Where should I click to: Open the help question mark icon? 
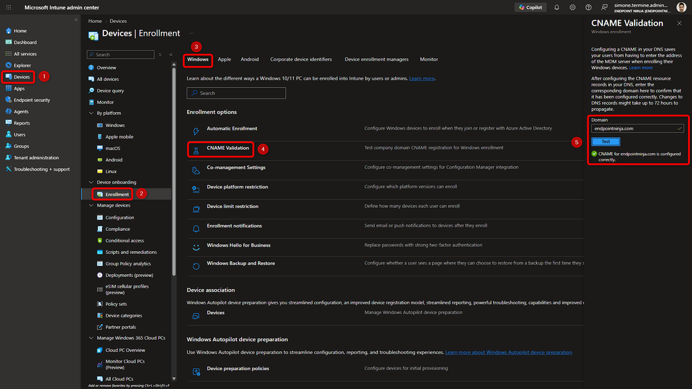[589, 7]
